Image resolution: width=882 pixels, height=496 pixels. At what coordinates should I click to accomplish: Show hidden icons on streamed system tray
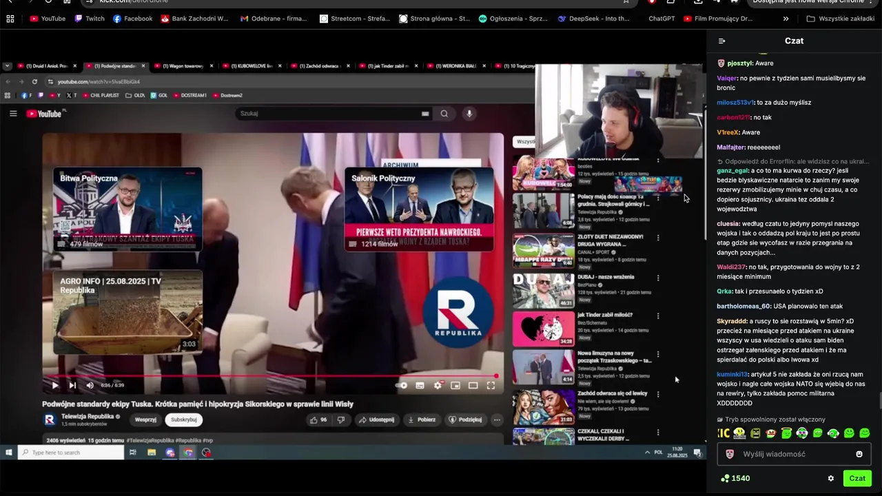[x=647, y=453]
